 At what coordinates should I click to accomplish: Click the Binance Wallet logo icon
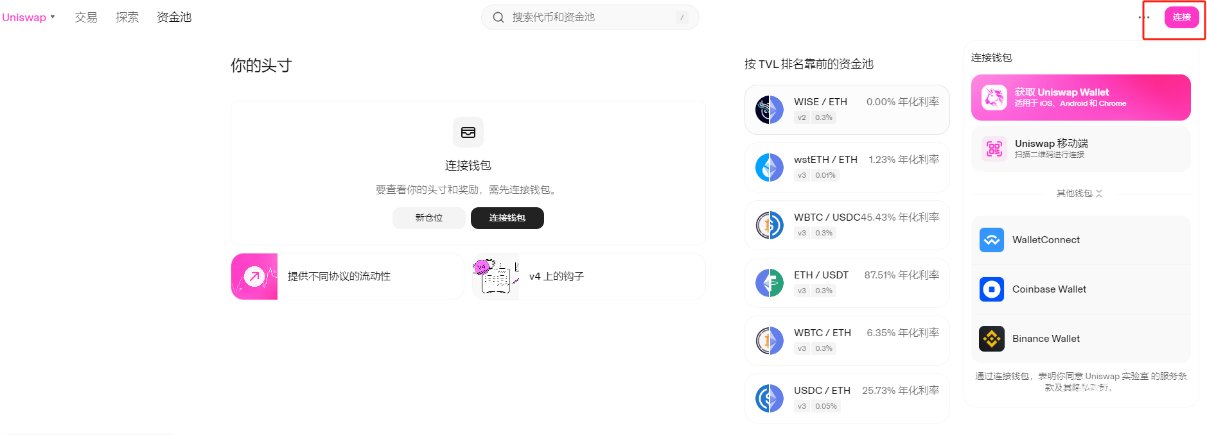click(991, 339)
